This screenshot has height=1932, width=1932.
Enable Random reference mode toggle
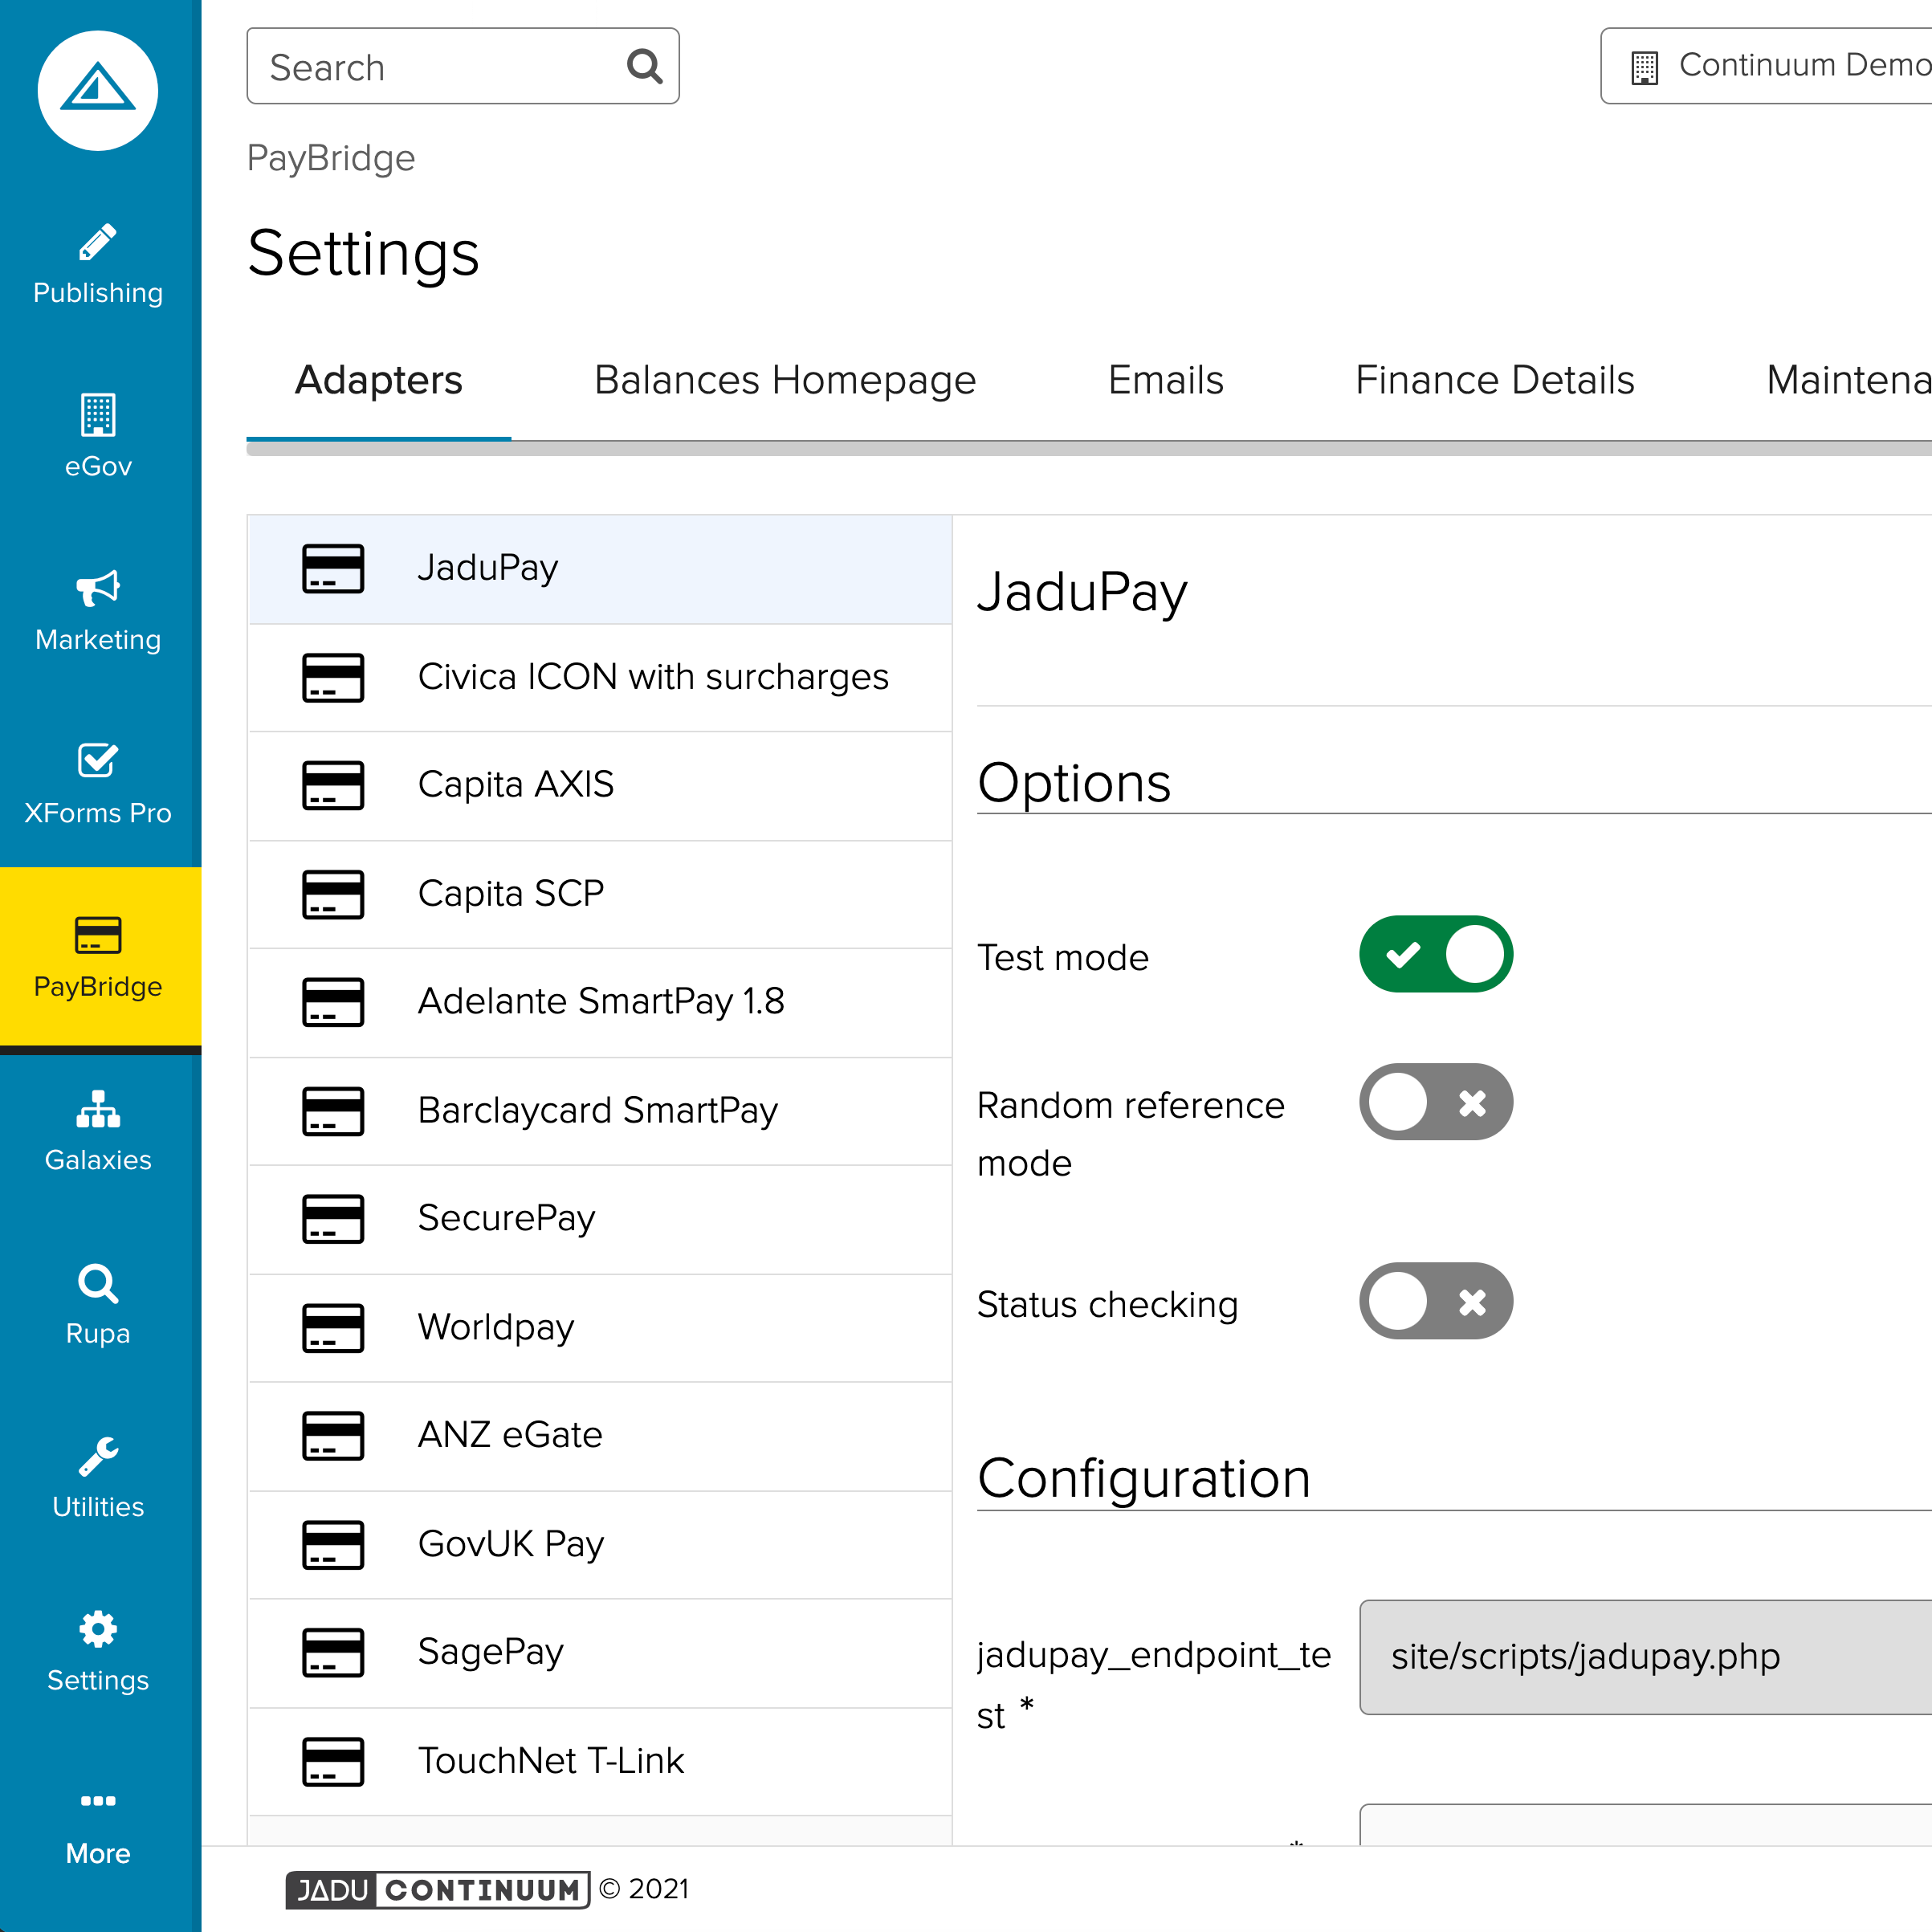click(x=1435, y=1102)
